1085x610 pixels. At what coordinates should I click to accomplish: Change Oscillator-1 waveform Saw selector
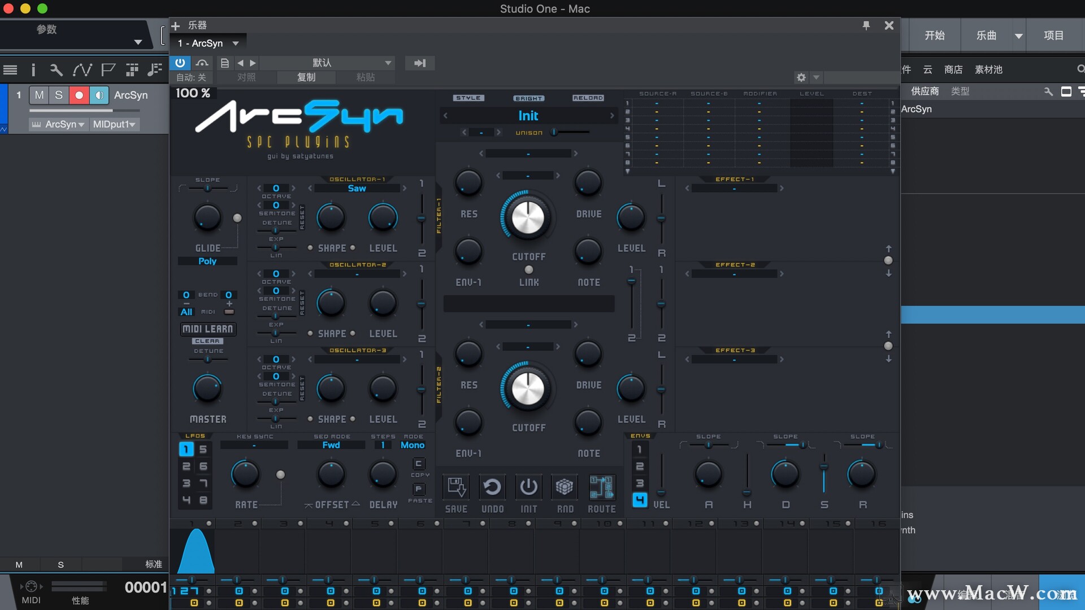[357, 188]
